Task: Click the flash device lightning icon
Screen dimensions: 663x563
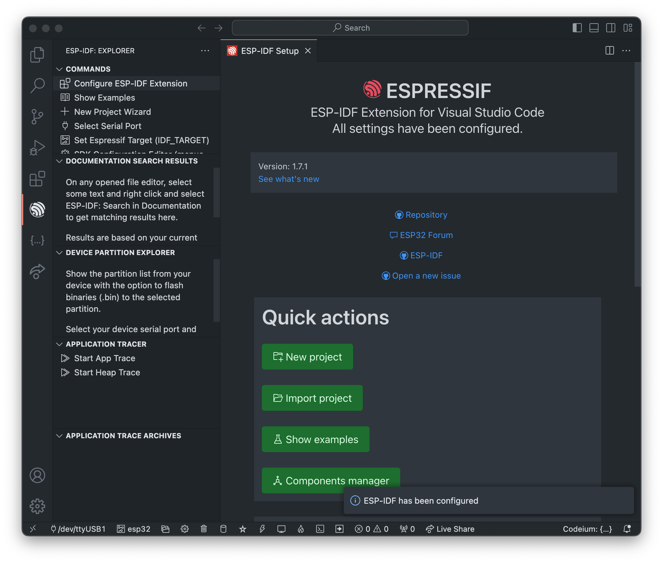Action: [262, 529]
